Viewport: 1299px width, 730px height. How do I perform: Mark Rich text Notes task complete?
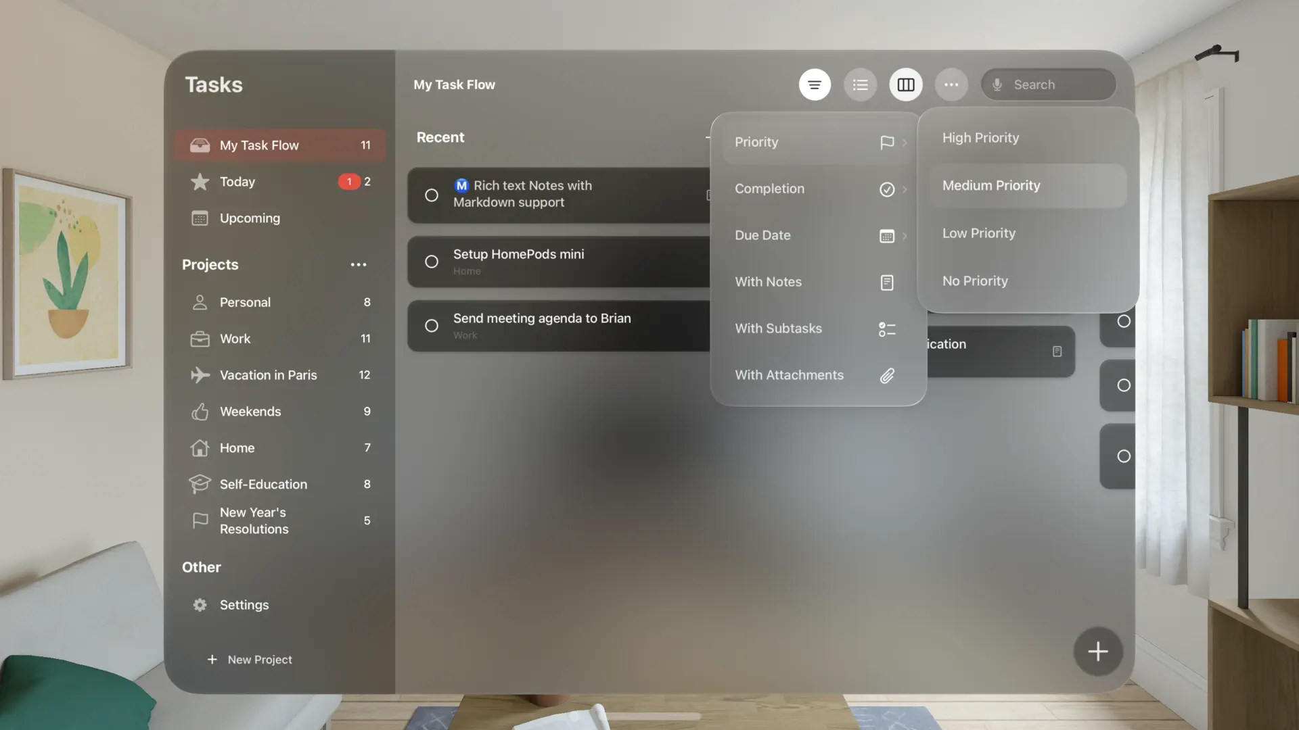[432, 195]
